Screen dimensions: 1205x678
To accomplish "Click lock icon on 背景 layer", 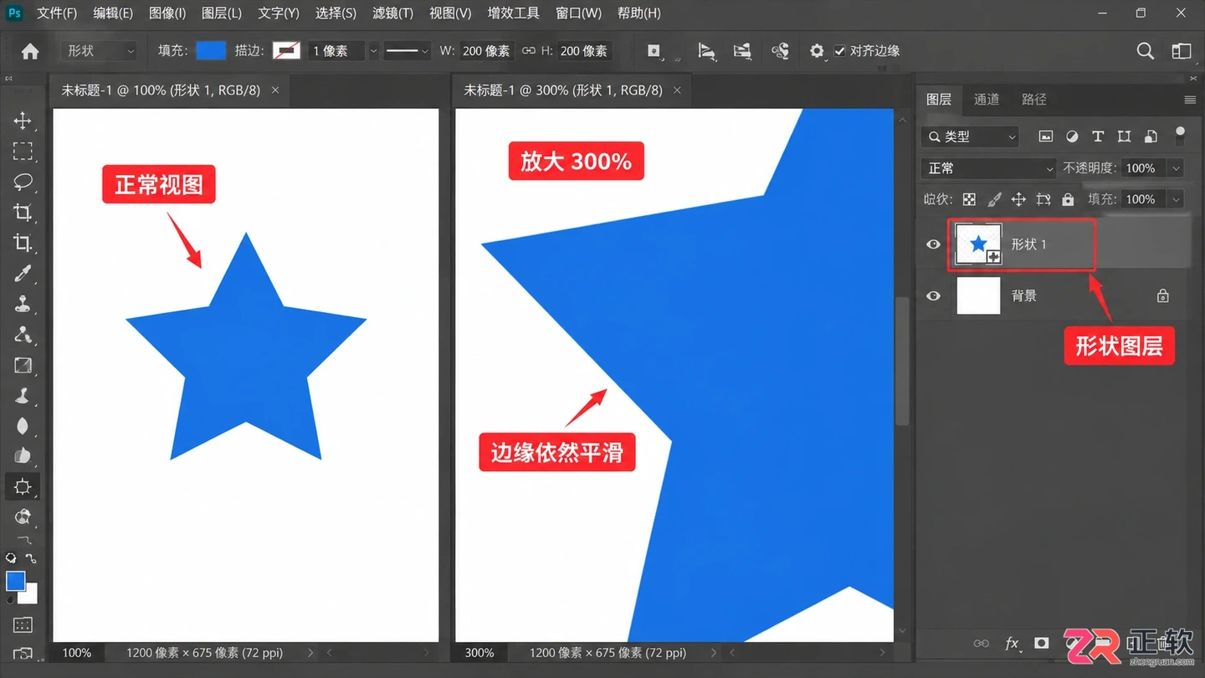I will pyautogui.click(x=1162, y=295).
